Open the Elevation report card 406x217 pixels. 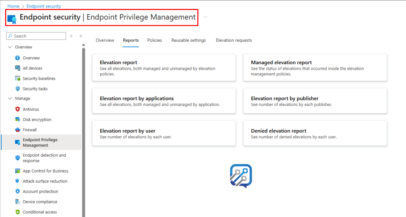[164, 67]
